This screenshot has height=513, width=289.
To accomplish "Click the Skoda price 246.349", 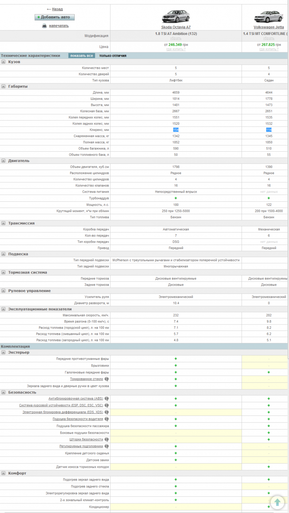I will click(175, 45).
